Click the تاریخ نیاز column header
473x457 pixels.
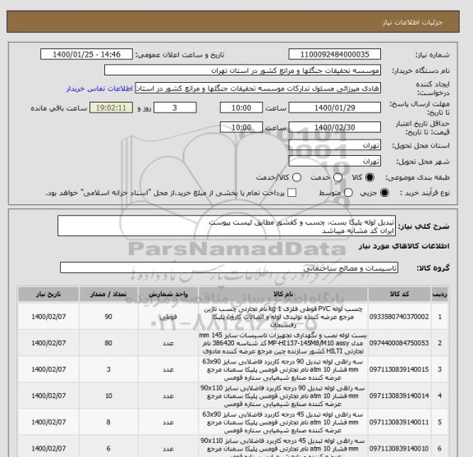(x=48, y=295)
